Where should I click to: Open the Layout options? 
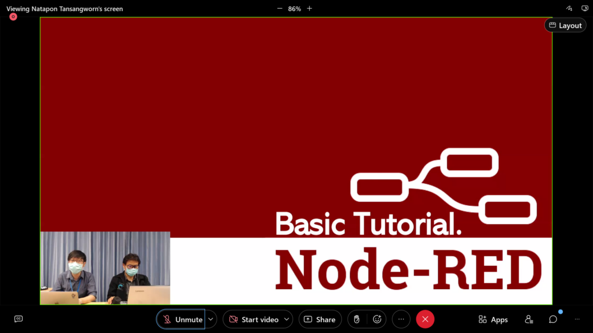pyautogui.click(x=565, y=25)
